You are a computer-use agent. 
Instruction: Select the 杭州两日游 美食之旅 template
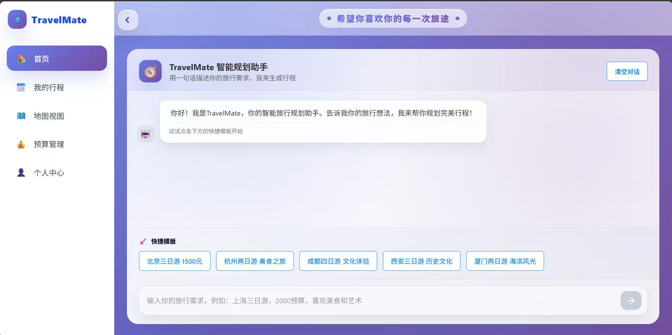pyautogui.click(x=255, y=261)
